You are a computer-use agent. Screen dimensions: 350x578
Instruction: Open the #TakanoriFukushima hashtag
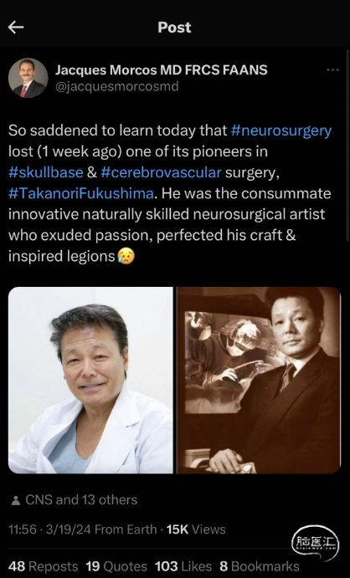[81, 193]
